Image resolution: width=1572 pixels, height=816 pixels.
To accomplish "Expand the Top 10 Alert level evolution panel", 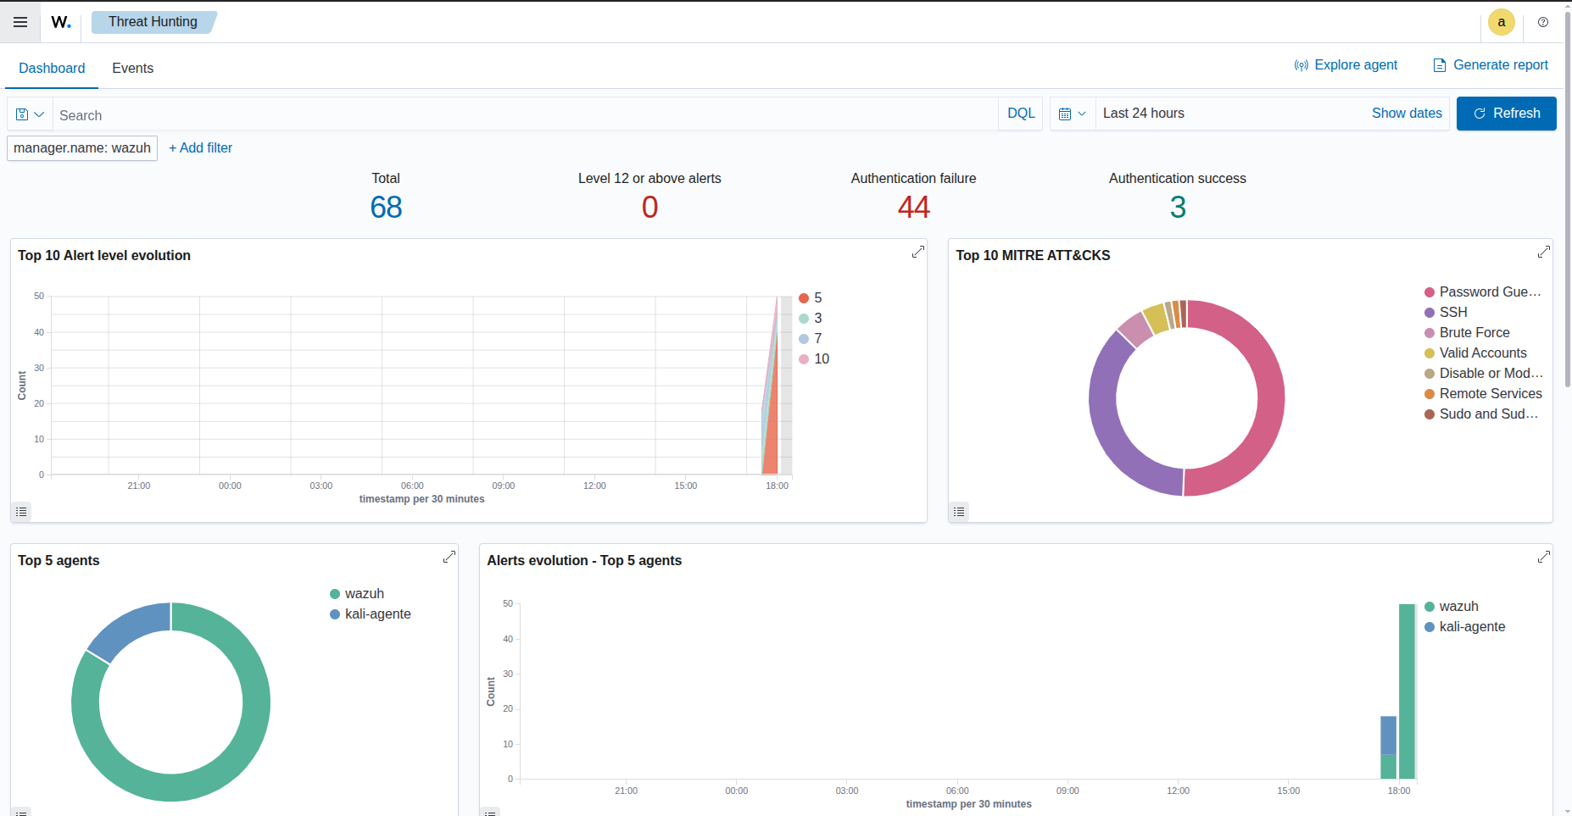I will coord(917,252).
